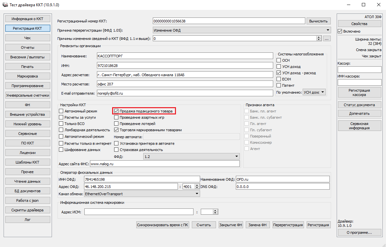The width and height of the screenshot is (386, 247).
Task: Uncheck Продажа подакцизного товара
Action: click(116, 111)
